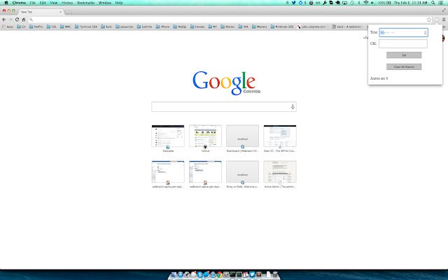Viewport: 448px width, 280px height.
Task: Open the Nintendo 3DS bookmarks folder
Action: point(282,27)
